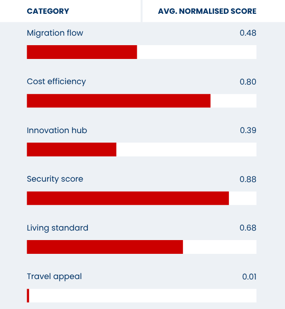Select the Travel appeal label

54,276
